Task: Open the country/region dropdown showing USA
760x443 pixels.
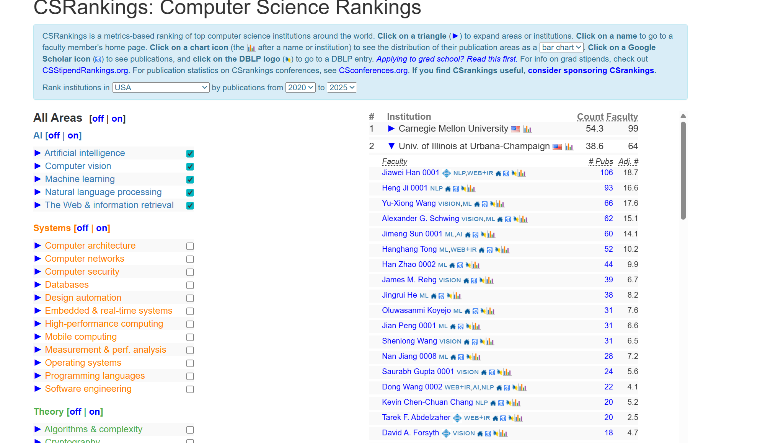Action: point(161,88)
